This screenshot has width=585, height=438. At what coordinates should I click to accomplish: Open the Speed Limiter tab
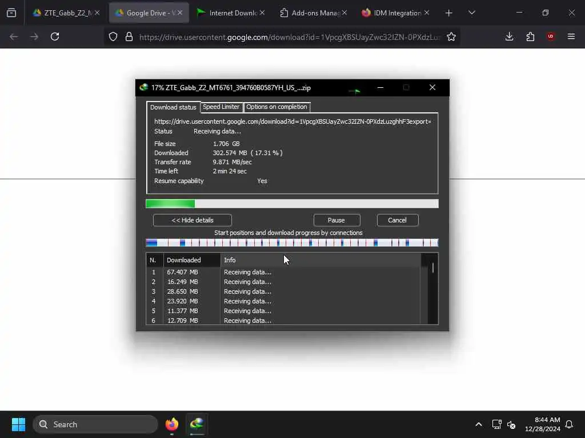click(x=221, y=107)
